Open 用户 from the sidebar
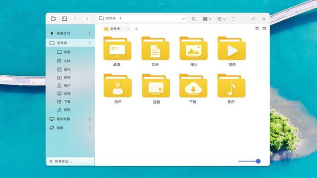 point(64,86)
